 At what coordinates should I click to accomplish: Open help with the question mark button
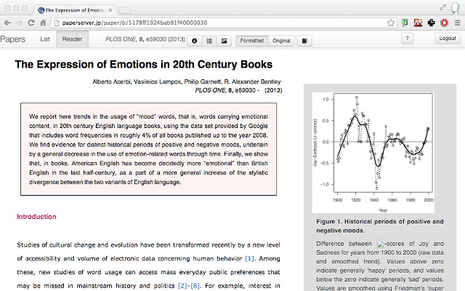407,39
